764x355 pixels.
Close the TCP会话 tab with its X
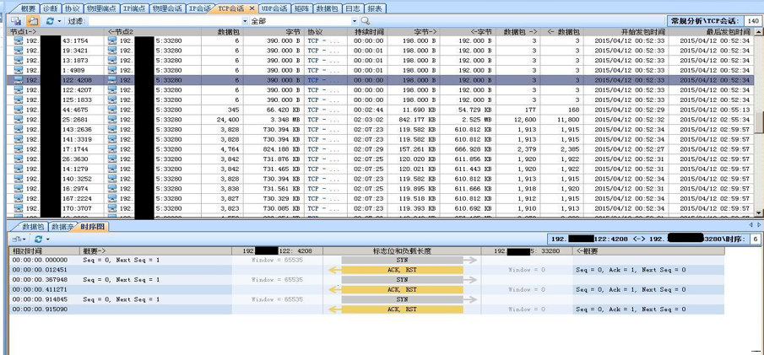(252, 8)
